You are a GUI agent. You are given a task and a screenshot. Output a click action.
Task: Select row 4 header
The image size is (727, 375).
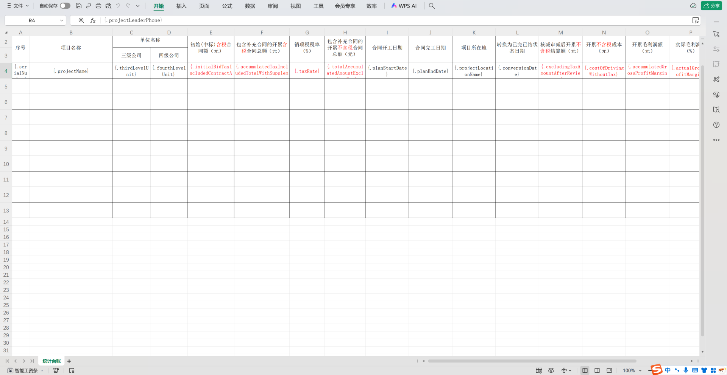pyautogui.click(x=6, y=71)
